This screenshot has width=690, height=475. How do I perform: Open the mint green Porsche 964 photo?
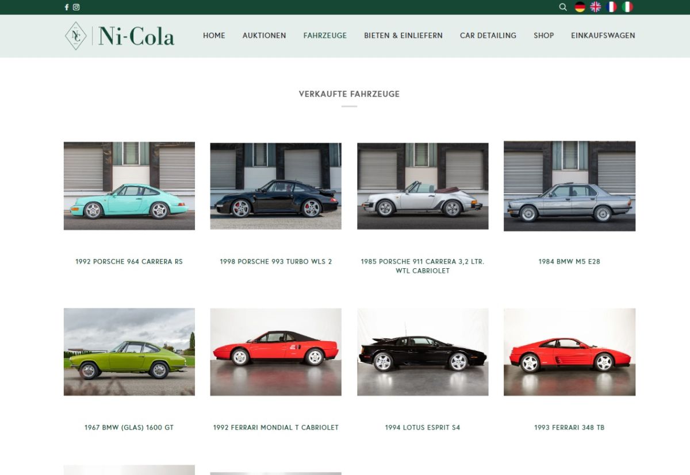[129, 186]
